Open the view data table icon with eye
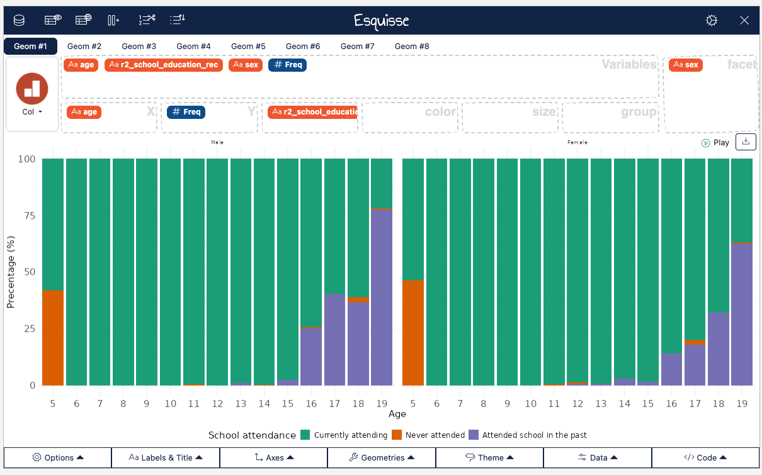Viewport: 762px width, 475px height. click(52, 20)
